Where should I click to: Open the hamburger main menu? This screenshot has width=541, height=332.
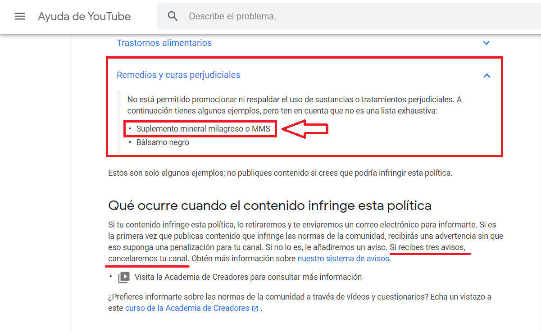click(20, 17)
